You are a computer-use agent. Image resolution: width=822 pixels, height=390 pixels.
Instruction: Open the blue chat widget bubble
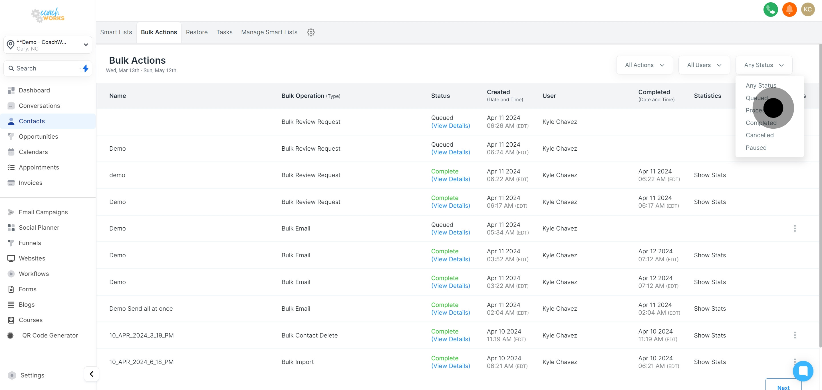pyautogui.click(x=803, y=371)
